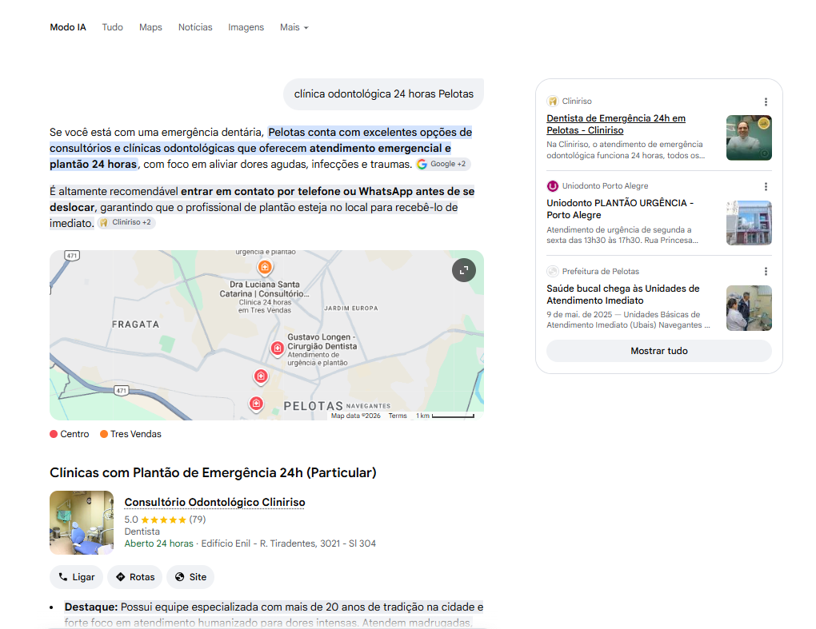The image size is (816, 629).
Task: Open the map Terms link
Action: click(x=398, y=416)
